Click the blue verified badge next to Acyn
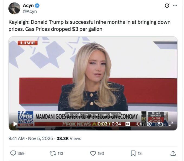Screen dimensions: 184x161 [37, 5]
